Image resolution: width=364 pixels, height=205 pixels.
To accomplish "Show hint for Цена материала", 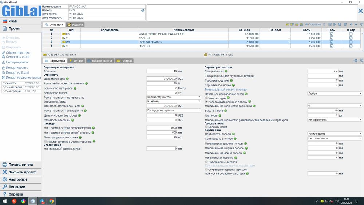I will pos(67,79).
